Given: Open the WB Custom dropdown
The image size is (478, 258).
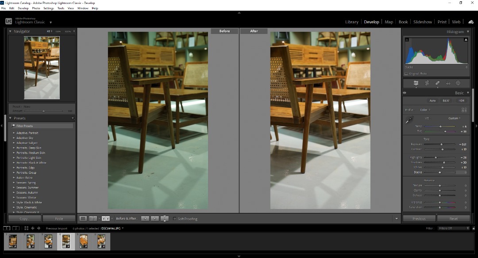Looking at the screenshot, I should click(454, 118).
